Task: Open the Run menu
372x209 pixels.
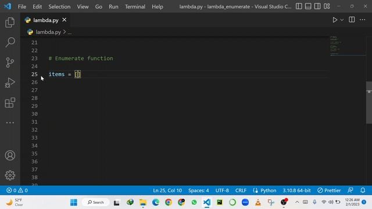Action: click(113, 6)
